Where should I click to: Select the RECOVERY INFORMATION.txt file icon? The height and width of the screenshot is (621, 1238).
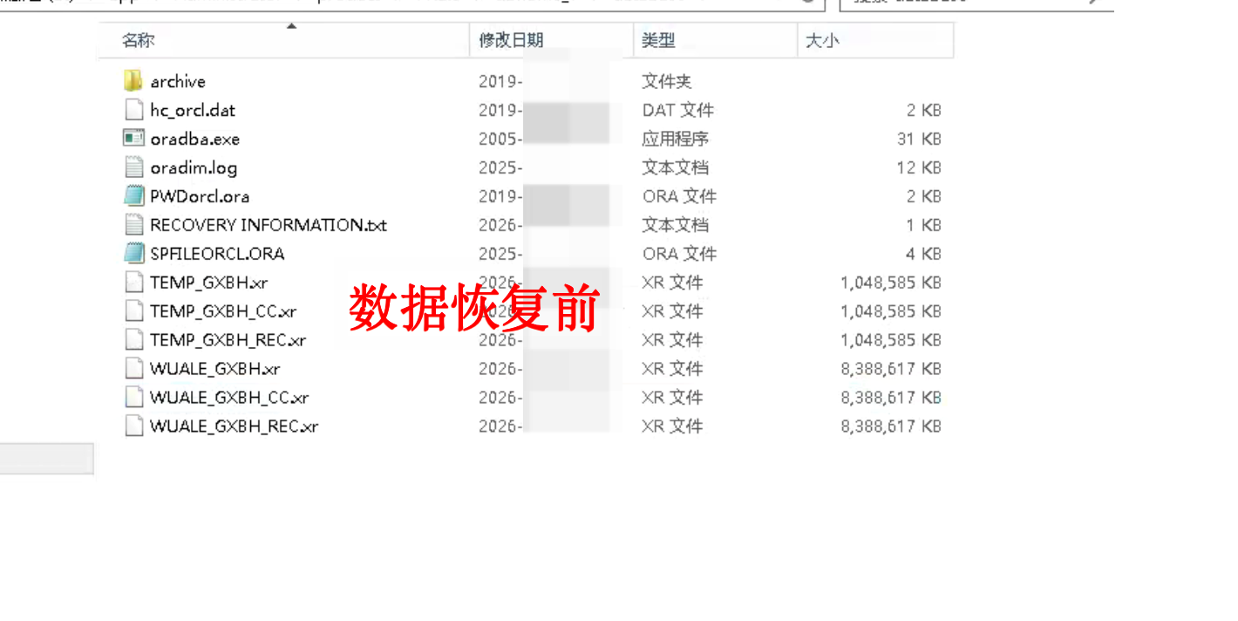(x=133, y=225)
